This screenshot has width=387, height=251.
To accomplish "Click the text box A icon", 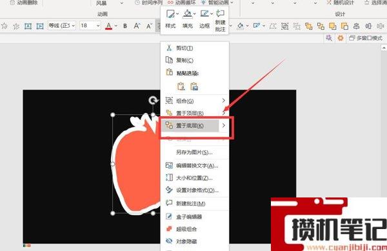I will click(x=28, y=26).
